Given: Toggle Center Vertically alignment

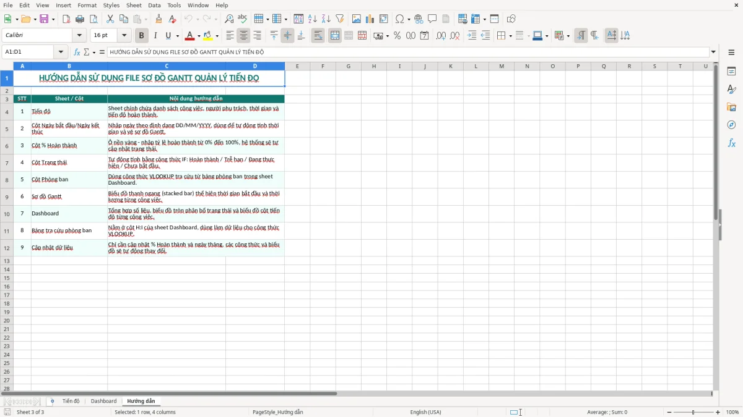Looking at the screenshot, I should point(287,36).
